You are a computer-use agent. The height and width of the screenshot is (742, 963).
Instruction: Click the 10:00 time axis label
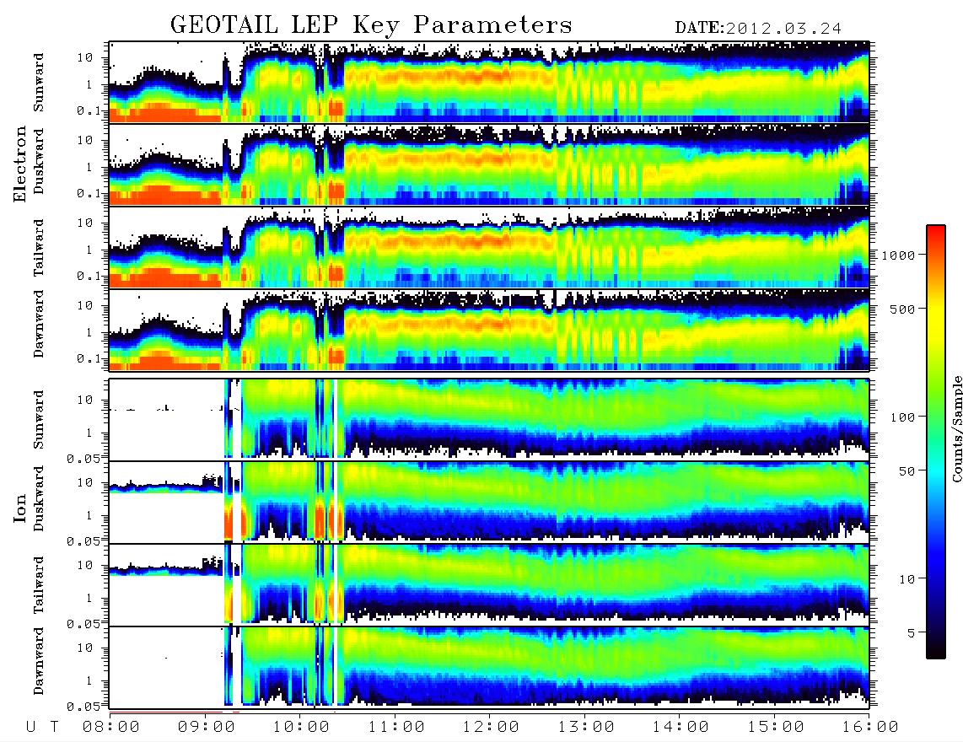[301, 727]
